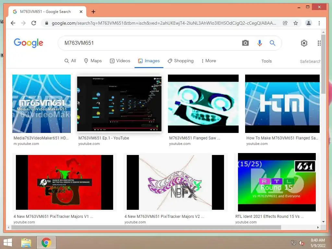
Task: Click the address bar URL
Action: point(164,23)
